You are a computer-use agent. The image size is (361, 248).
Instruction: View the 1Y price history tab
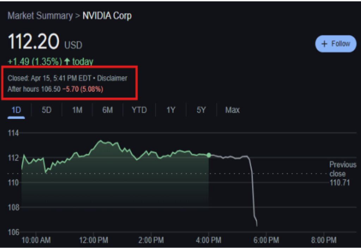pyautogui.click(x=171, y=110)
